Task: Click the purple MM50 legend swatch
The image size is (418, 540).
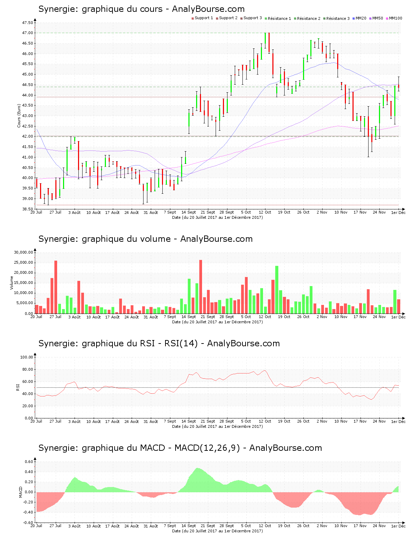Action: tap(370, 18)
